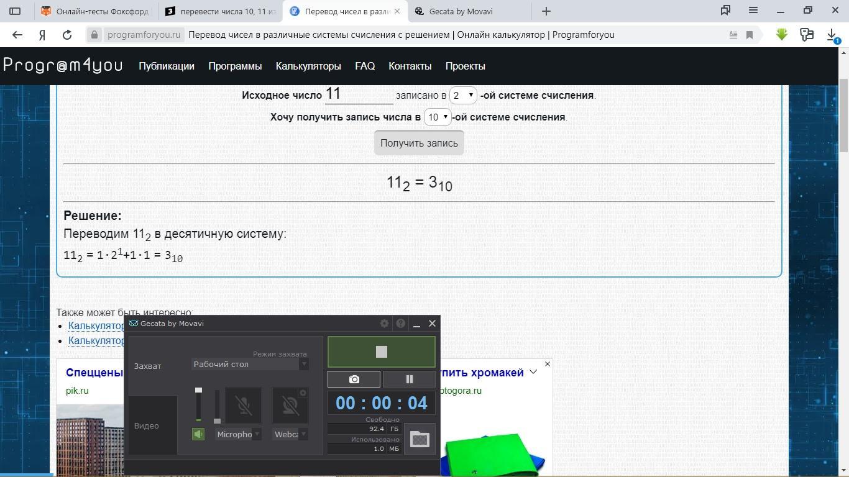Open the browser main menu

753,11
